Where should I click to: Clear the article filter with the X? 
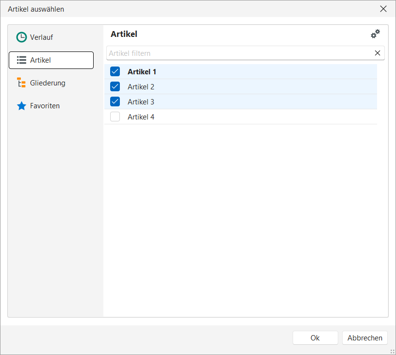point(377,53)
